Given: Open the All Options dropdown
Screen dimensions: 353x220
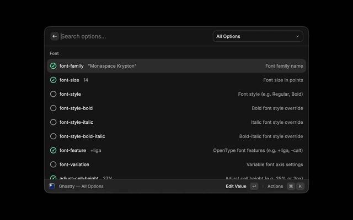Looking at the screenshot, I should (x=258, y=36).
